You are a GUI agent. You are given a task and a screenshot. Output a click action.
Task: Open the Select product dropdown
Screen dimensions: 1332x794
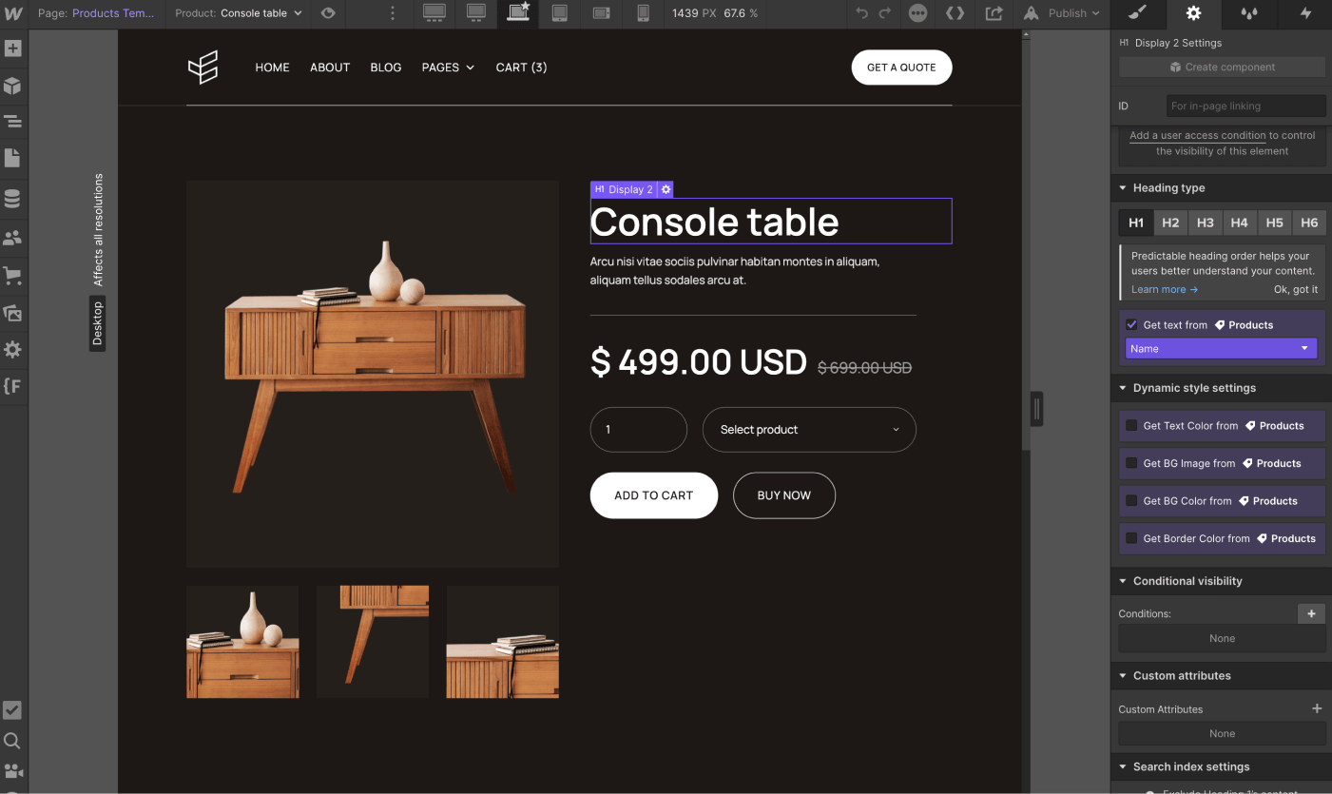[808, 429]
